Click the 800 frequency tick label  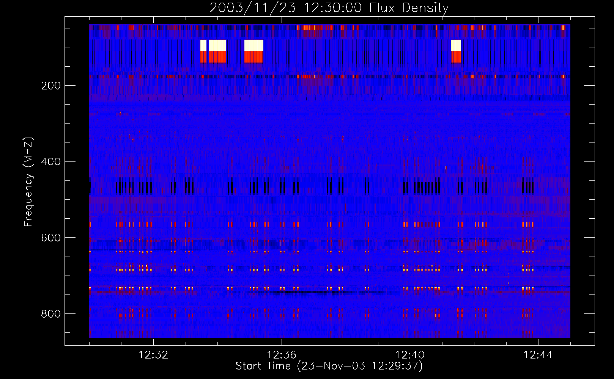[x=51, y=314]
